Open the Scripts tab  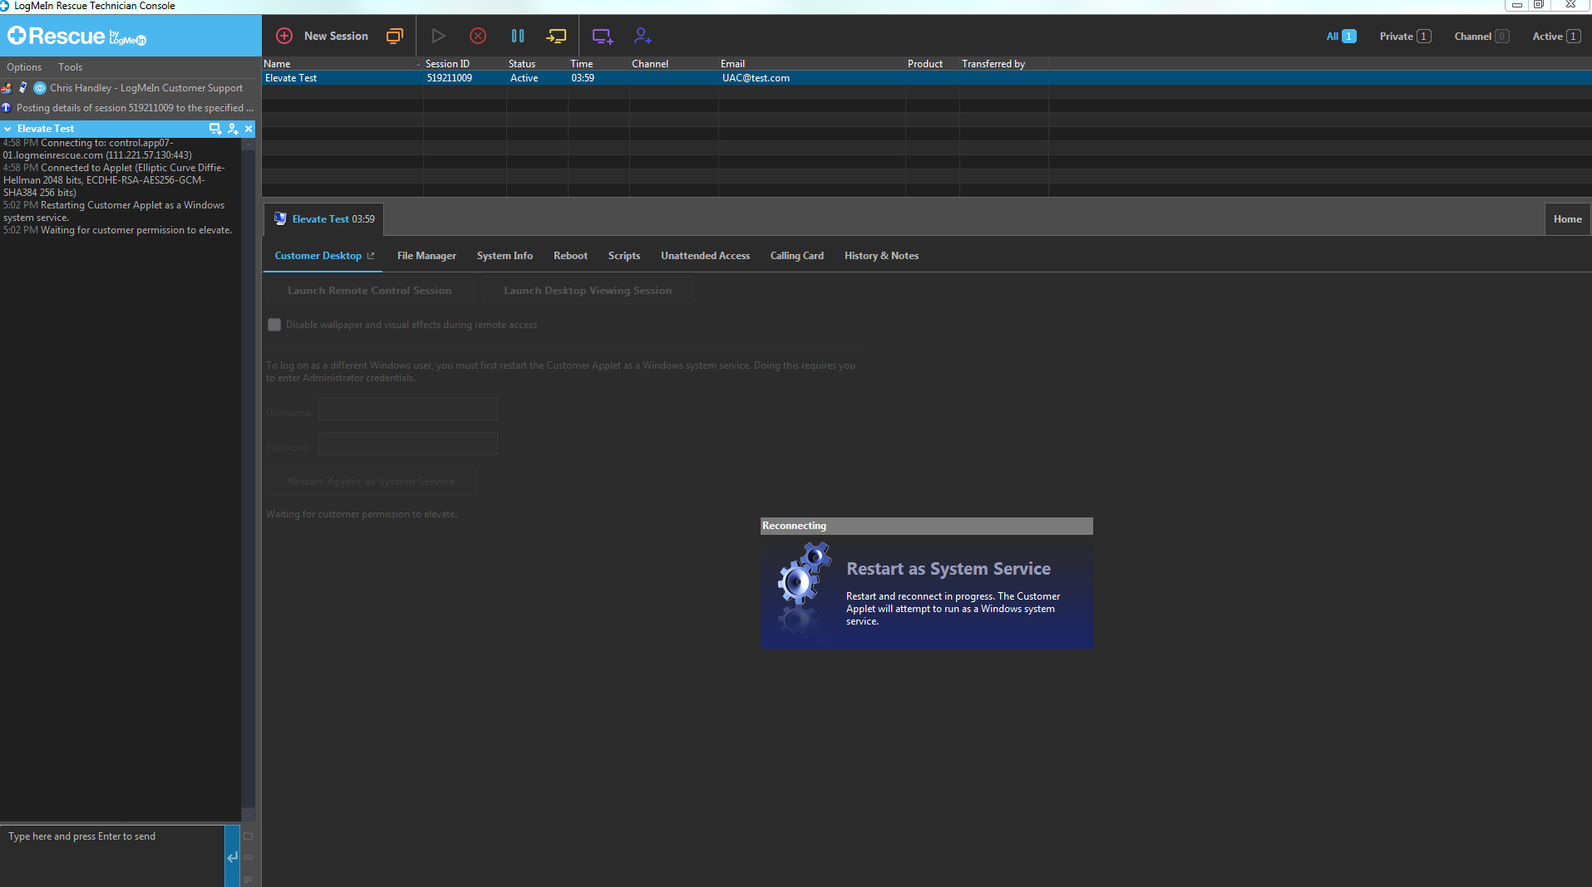(x=624, y=256)
